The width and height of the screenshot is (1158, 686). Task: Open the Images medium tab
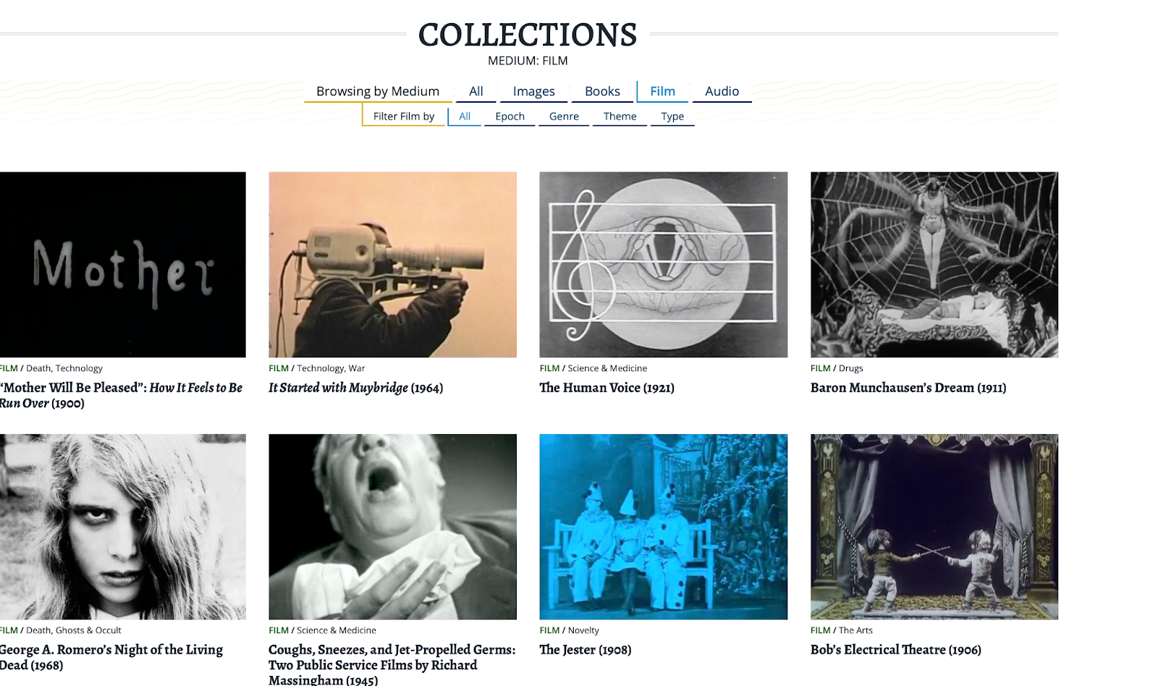pyautogui.click(x=533, y=91)
